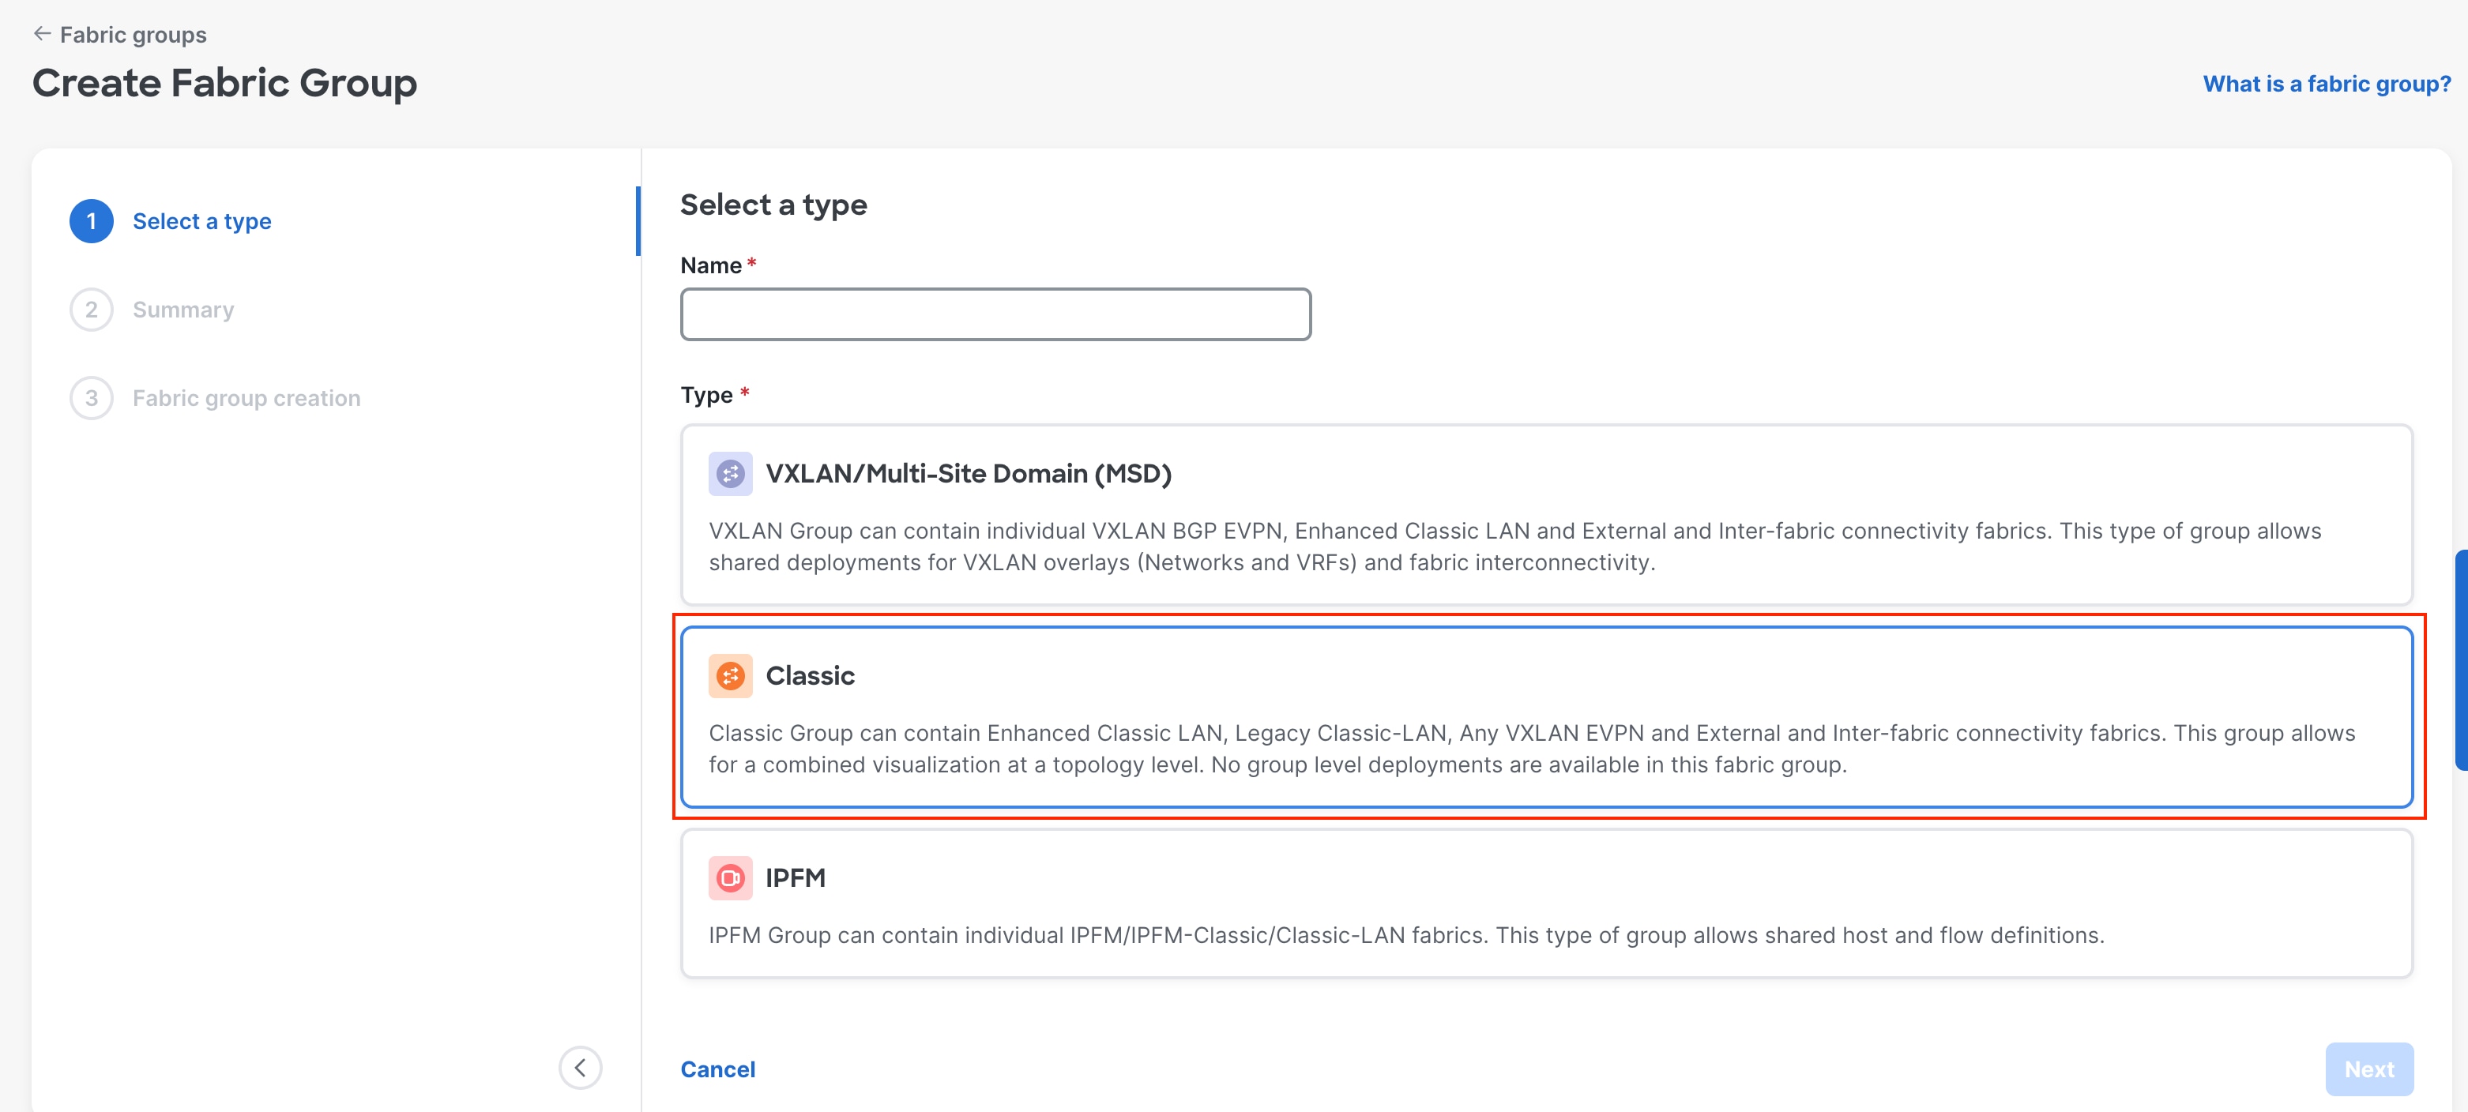
Task: Go to the Fabric group creation step
Action: point(246,397)
